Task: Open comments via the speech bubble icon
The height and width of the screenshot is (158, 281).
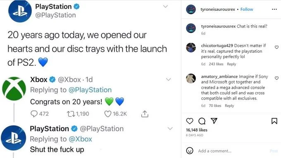Action: 202,121
